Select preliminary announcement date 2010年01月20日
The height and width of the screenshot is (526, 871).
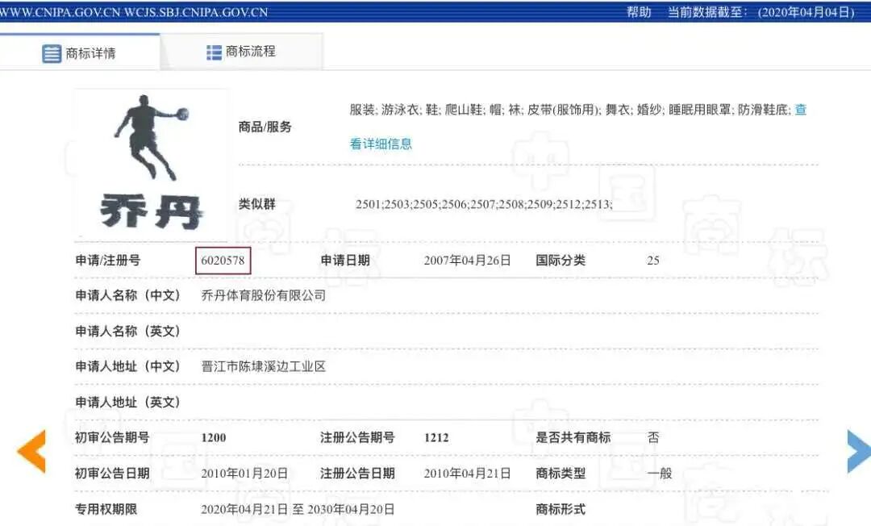[x=244, y=474]
